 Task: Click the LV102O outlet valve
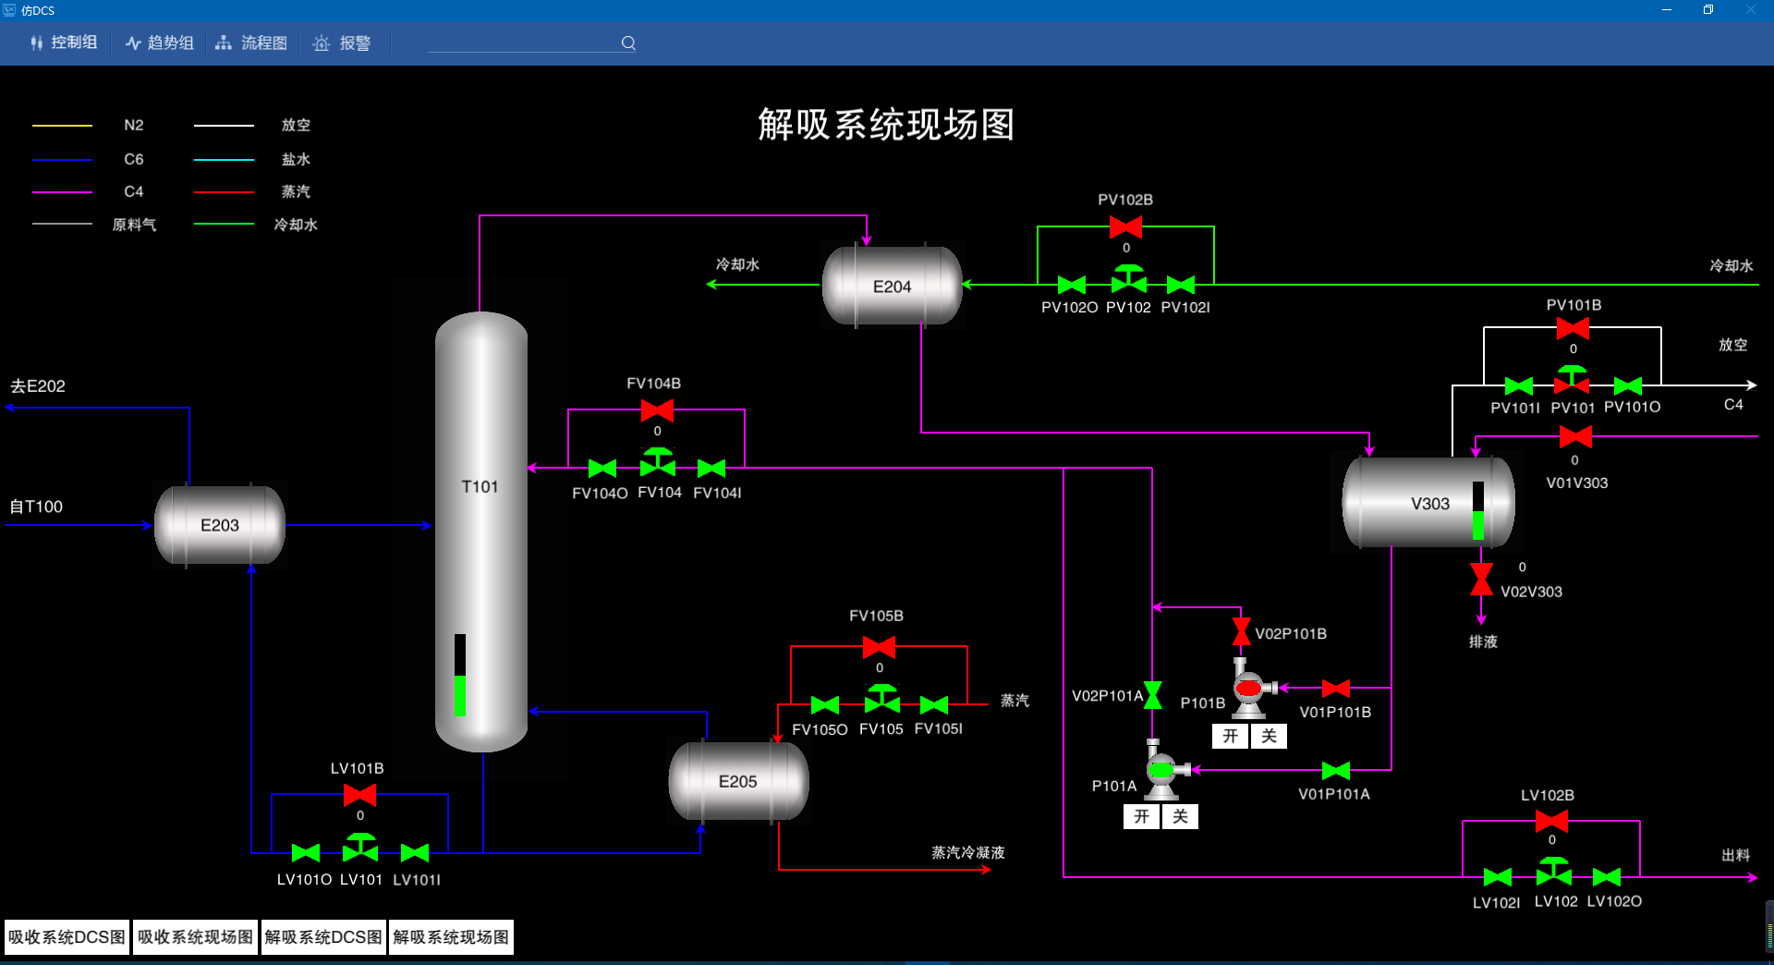1607,876
